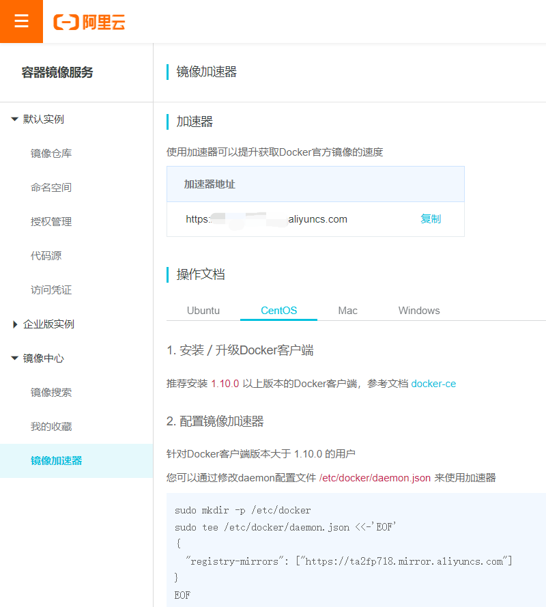The width and height of the screenshot is (546, 607).
Task: Select 代码源 in the sidebar
Action: pyautogui.click(x=46, y=255)
